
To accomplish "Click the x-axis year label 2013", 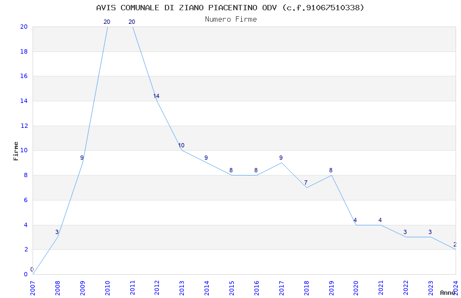I will (182, 288).
